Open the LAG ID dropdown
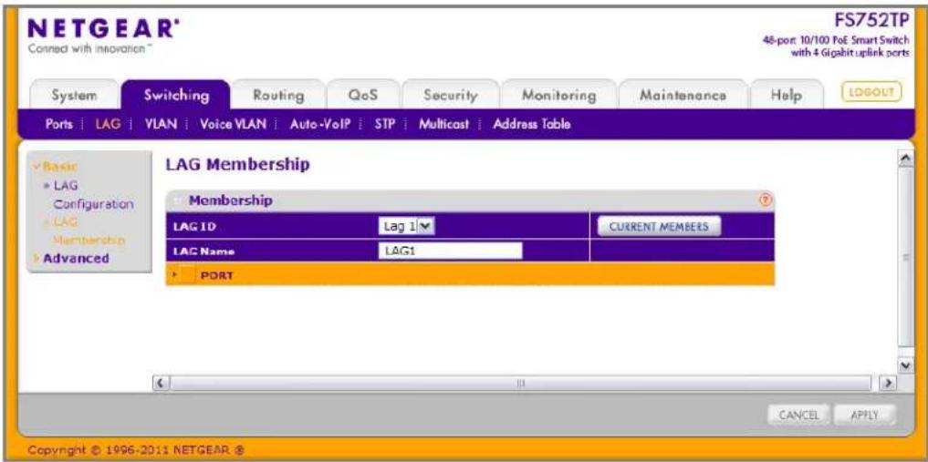This screenshot has height=462, width=928. click(x=406, y=226)
